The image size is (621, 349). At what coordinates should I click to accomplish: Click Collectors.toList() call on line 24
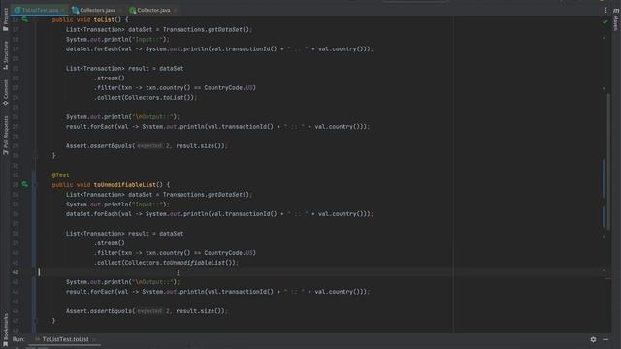pos(160,97)
